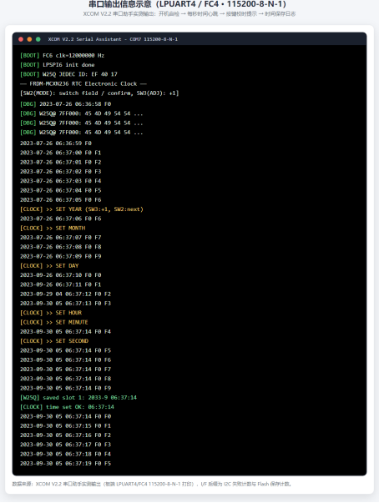Click the red close dot in terminal header
The height and width of the screenshot is (503, 379).
(x=21, y=39)
